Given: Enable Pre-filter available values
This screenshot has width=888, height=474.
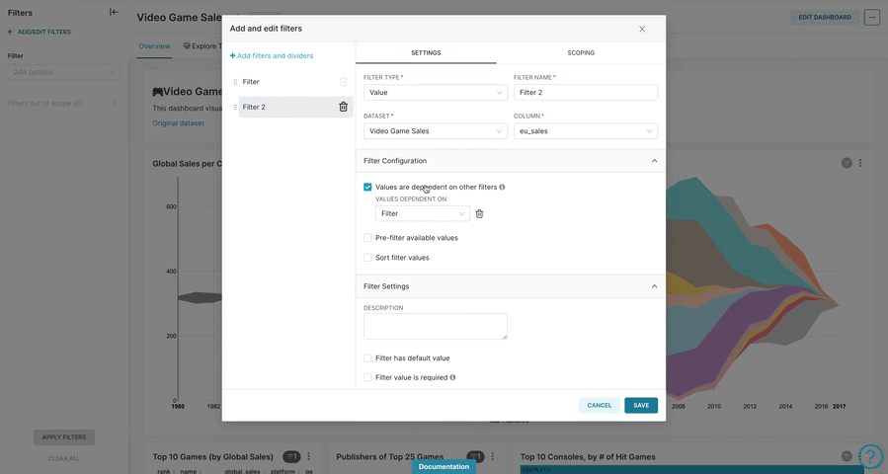Looking at the screenshot, I should tap(367, 238).
